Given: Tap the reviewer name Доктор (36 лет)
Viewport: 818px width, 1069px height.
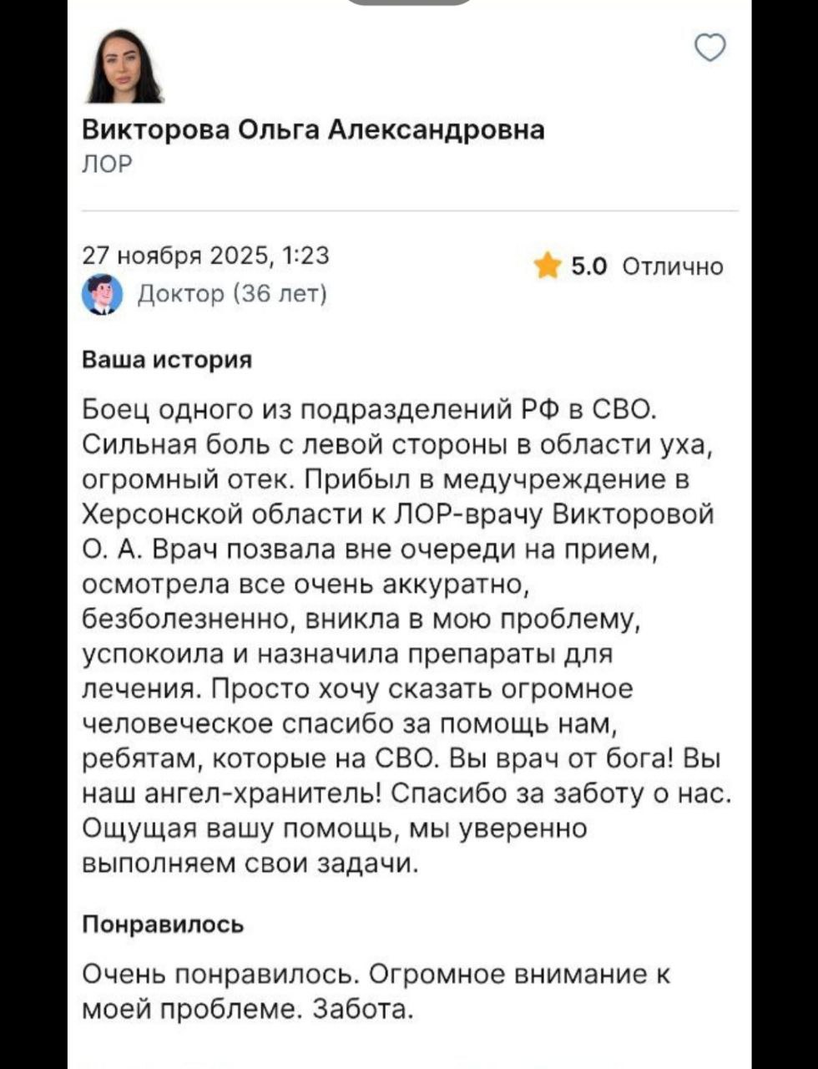Looking at the screenshot, I should (231, 294).
